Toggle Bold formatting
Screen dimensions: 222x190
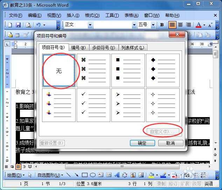coord(162,25)
